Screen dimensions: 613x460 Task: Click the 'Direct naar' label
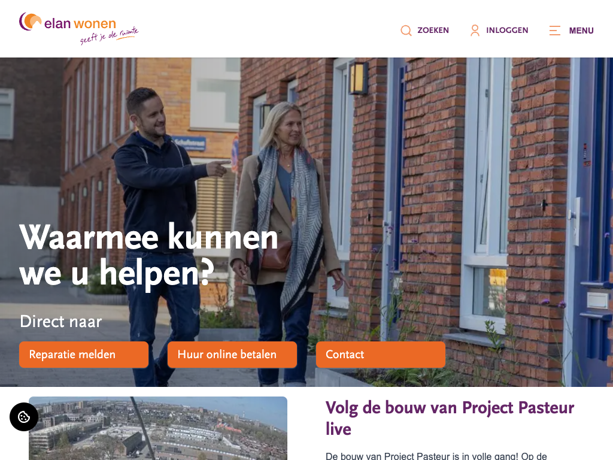[x=61, y=322]
